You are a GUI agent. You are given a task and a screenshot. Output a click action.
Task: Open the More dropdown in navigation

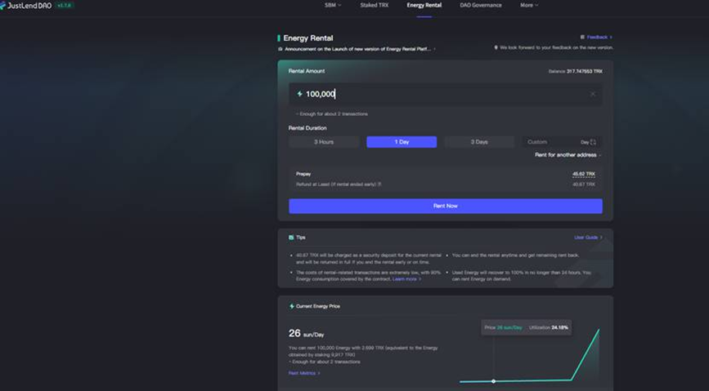[x=529, y=5]
